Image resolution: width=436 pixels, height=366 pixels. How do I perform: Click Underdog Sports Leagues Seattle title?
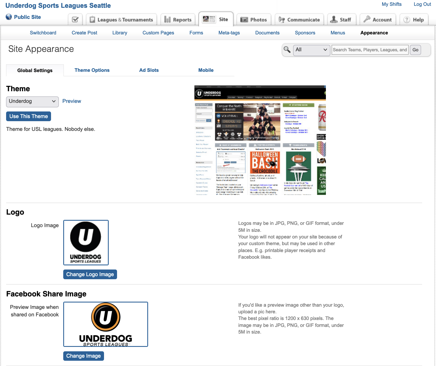(x=58, y=6)
